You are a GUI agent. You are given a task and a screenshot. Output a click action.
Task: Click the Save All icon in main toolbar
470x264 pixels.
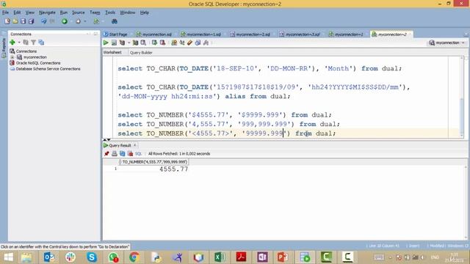31,21
